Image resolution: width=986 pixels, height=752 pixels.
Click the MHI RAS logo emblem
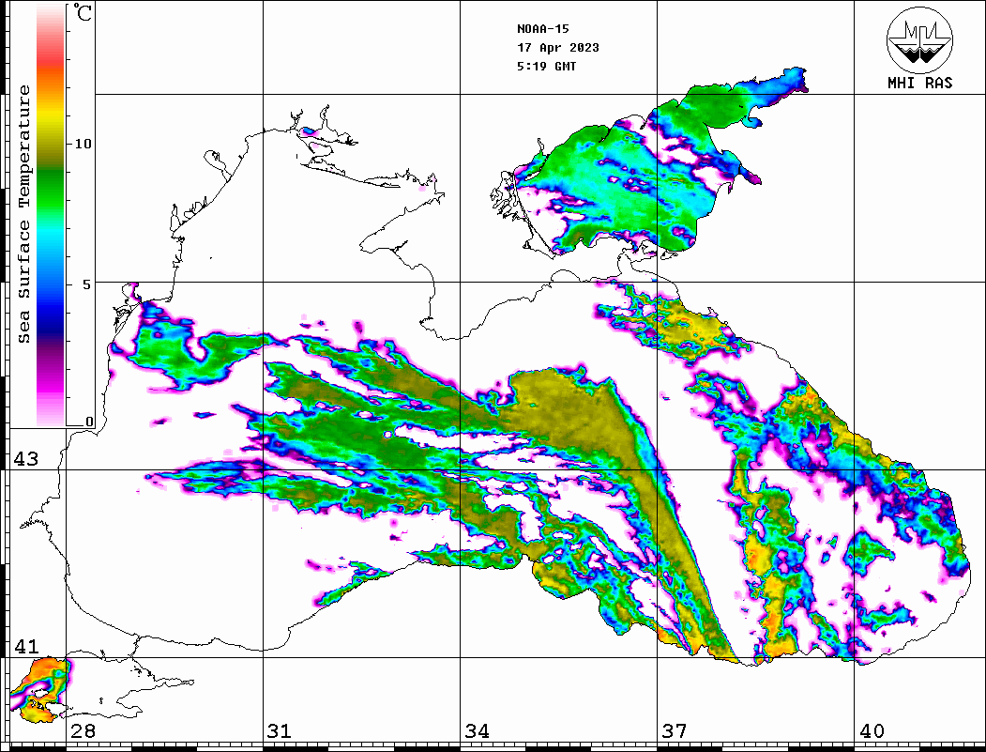pos(919,39)
